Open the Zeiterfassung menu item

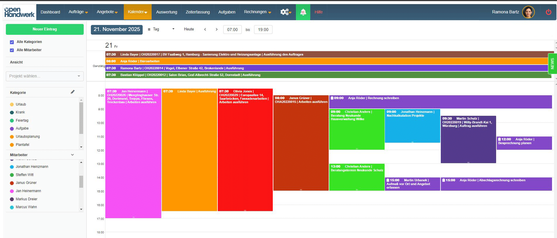198,12
